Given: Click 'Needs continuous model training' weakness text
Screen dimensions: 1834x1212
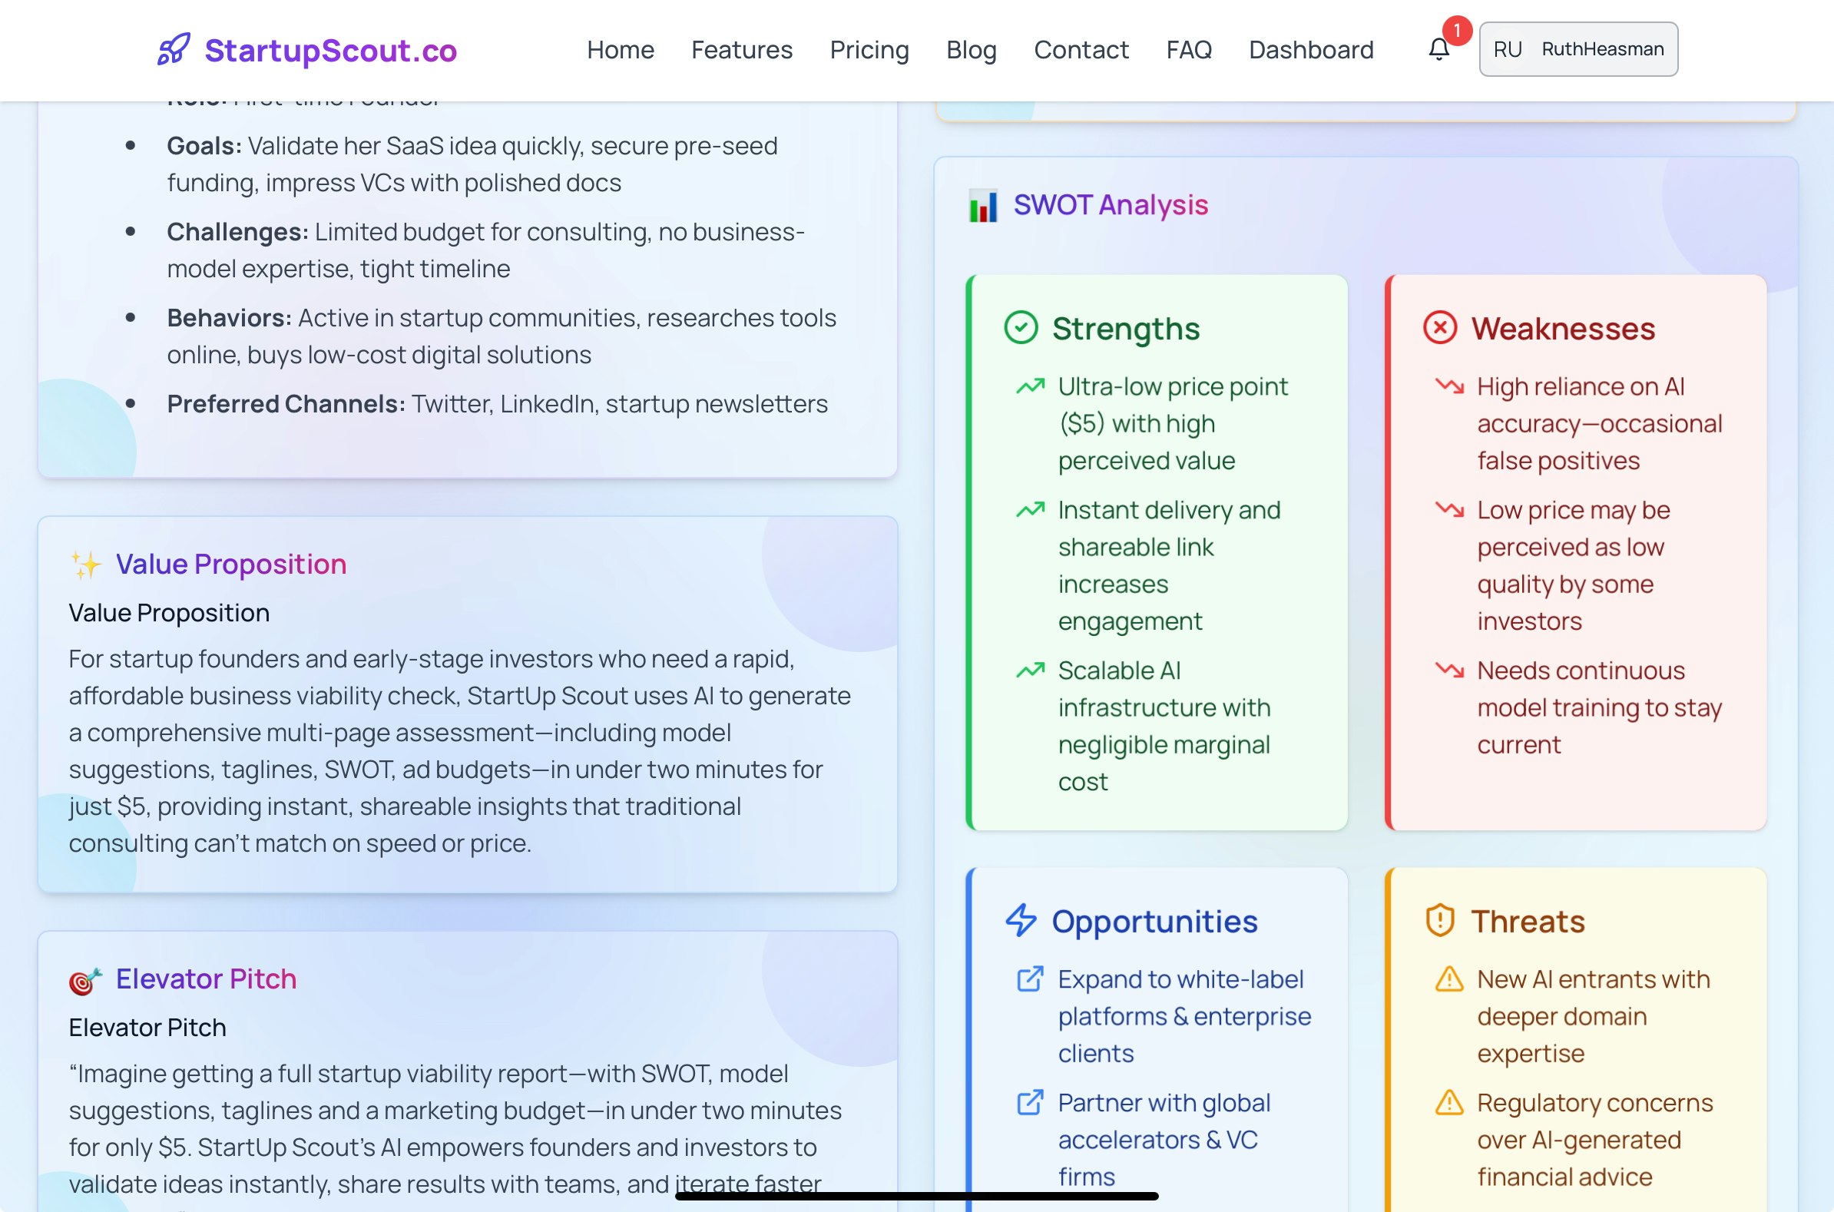Looking at the screenshot, I should (1599, 707).
